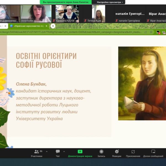Image resolution: width=166 pixels, height=166 pixels.
Task: Click the browser URL address field
Action: [69, 32]
